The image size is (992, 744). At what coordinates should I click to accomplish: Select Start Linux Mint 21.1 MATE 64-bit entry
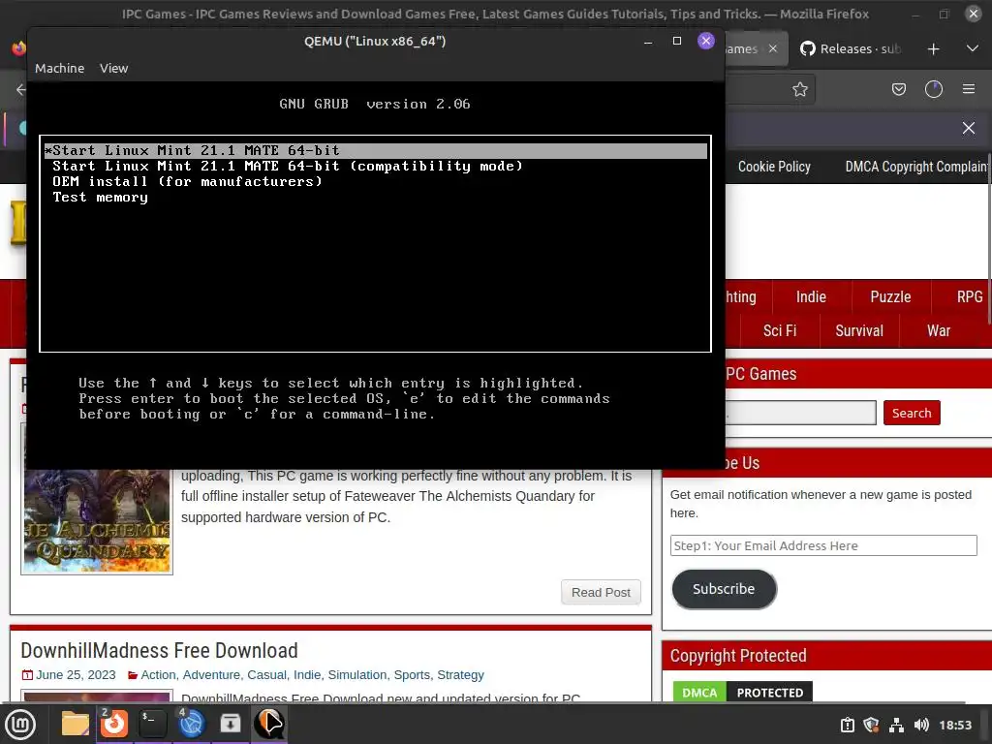tap(376, 150)
